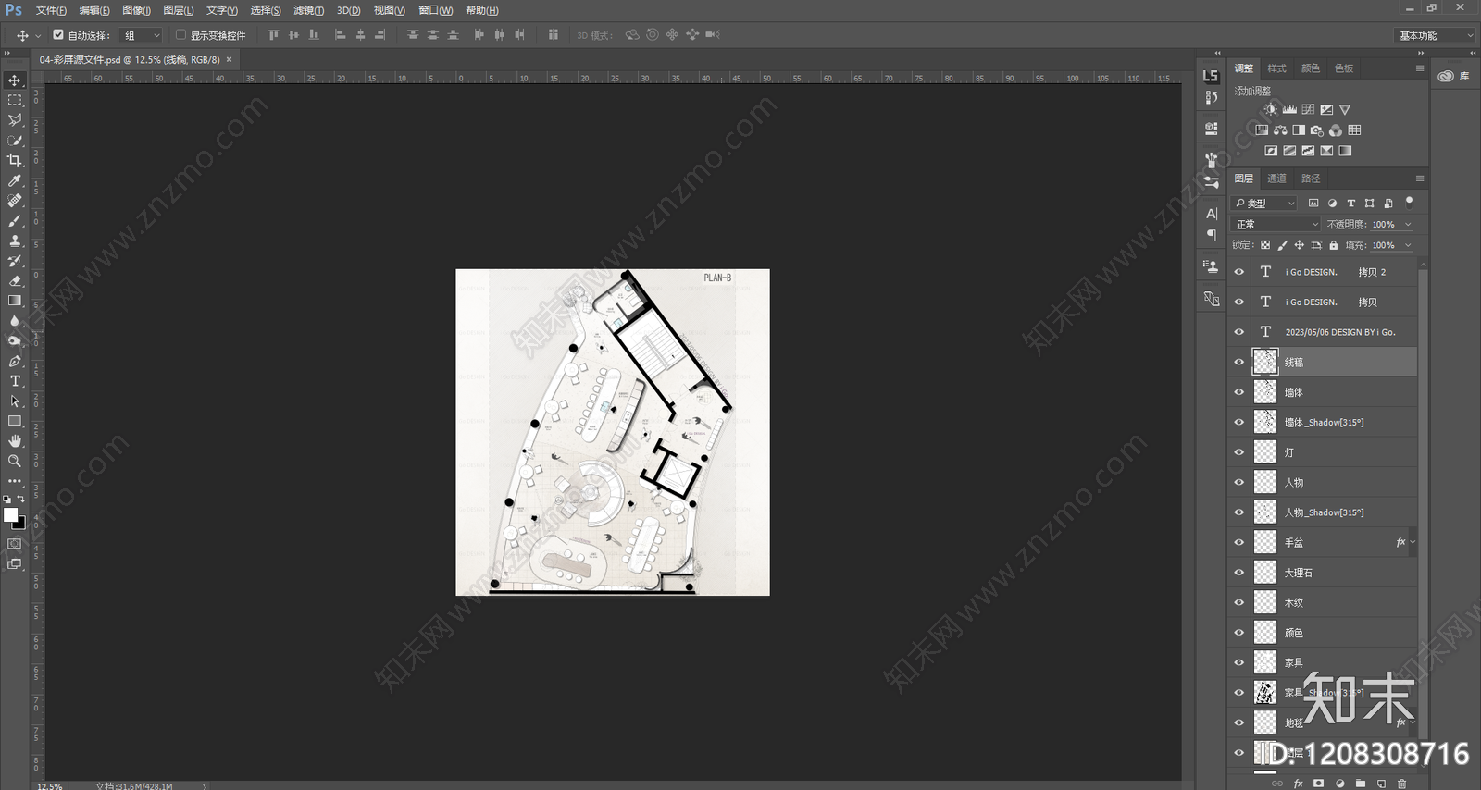Open the 滤镜 menu
This screenshot has height=790, width=1481.
[x=308, y=10]
